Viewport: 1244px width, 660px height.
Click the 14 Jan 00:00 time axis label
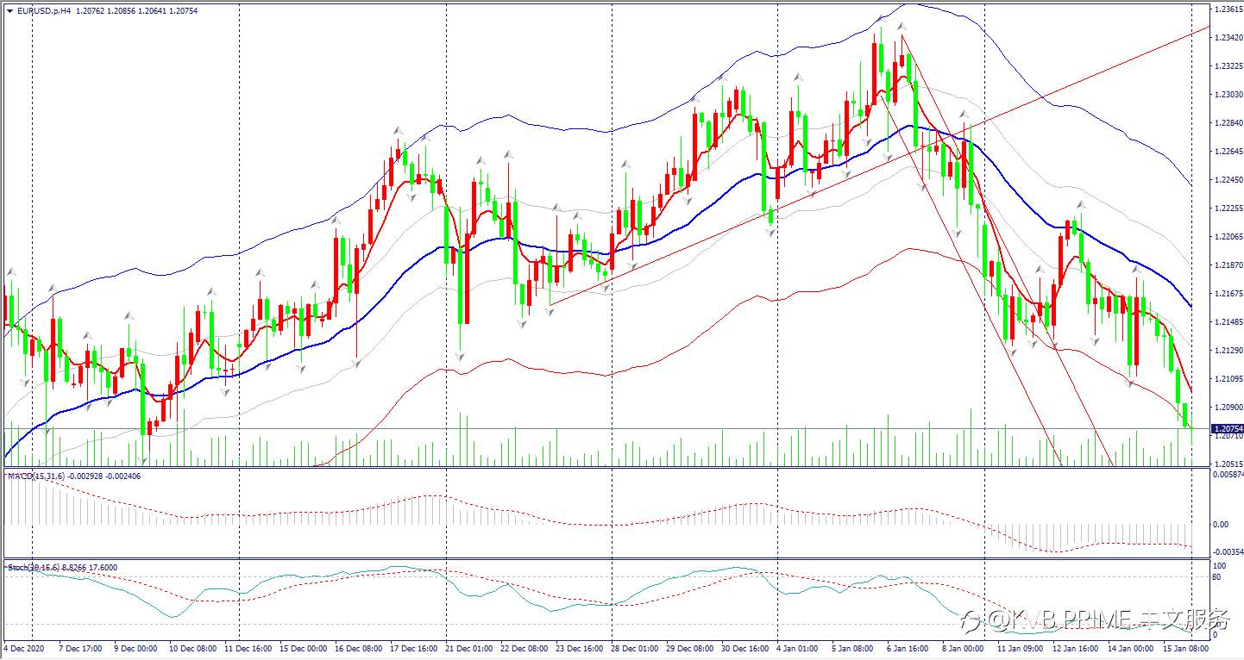click(x=1130, y=649)
